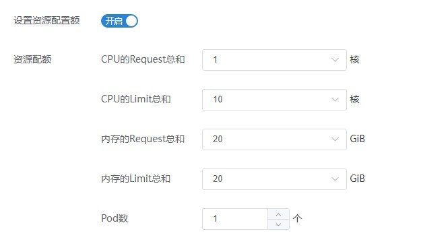
Task: Open the CPU的Request总和 dropdown
Action: click(x=274, y=60)
